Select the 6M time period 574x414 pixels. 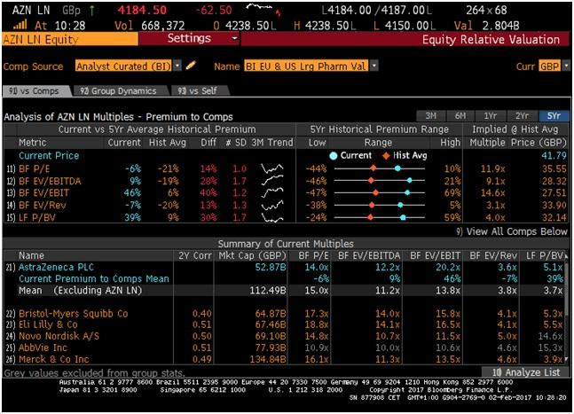click(x=460, y=116)
